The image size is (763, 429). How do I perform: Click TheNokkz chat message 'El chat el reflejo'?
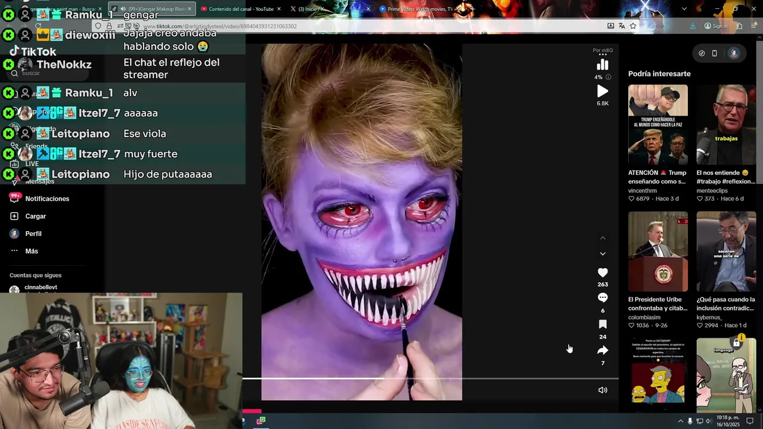click(x=171, y=69)
